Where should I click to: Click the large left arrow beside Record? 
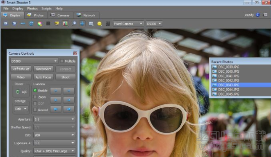click(x=56, y=109)
